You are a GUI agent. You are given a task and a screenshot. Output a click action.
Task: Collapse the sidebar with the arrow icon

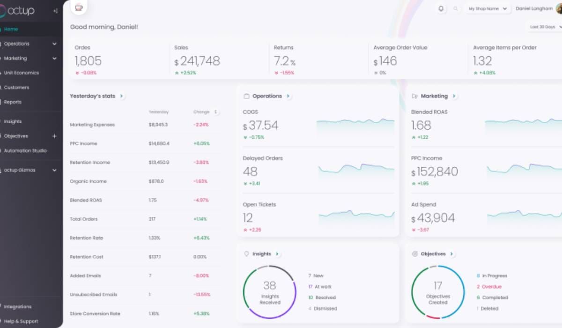(56, 11)
